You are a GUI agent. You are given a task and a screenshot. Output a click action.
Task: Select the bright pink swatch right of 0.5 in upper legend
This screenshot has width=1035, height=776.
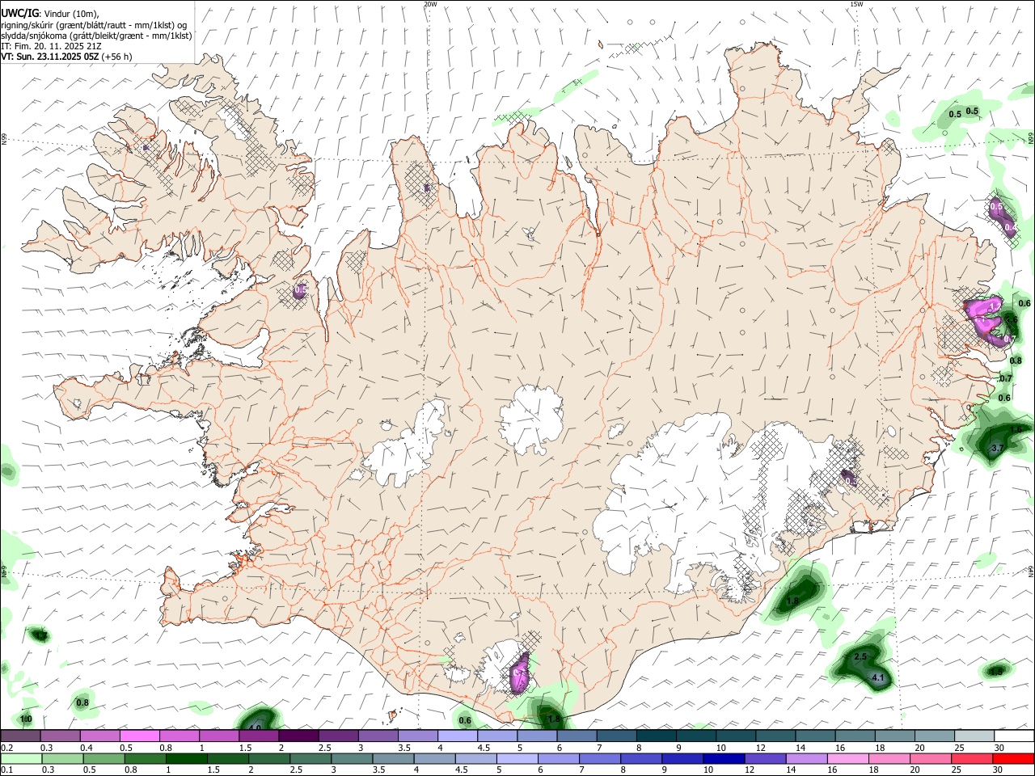tap(139, 736)
